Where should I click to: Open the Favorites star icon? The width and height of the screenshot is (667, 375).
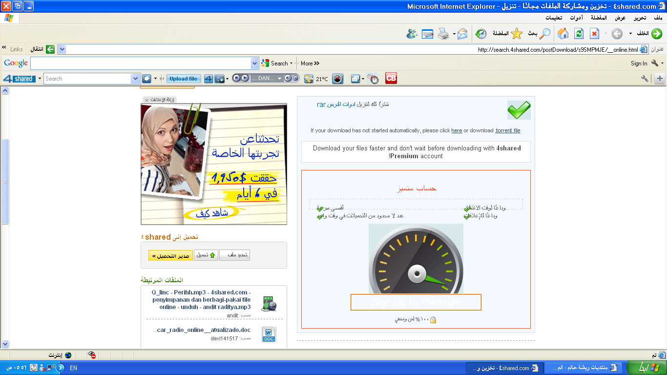(517, 33)
